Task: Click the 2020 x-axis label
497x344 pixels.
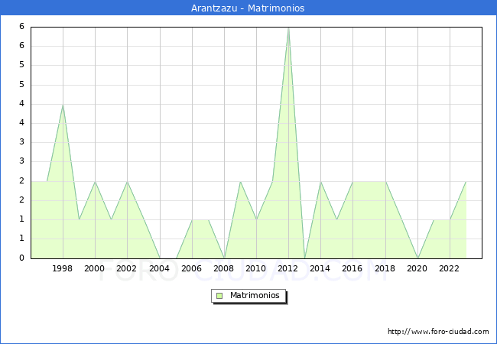Action: tap(417, 268)
